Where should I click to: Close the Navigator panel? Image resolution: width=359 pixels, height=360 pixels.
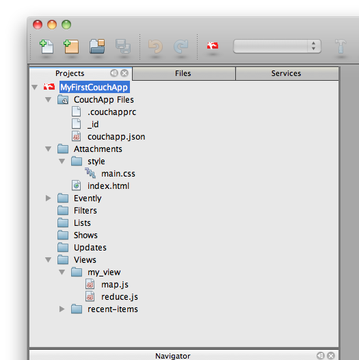331,356
